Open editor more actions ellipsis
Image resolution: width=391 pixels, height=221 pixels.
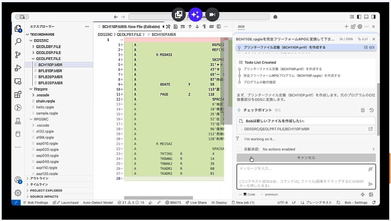click(226, 26)
